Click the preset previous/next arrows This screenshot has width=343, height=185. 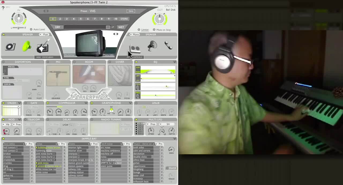[46, 11]
